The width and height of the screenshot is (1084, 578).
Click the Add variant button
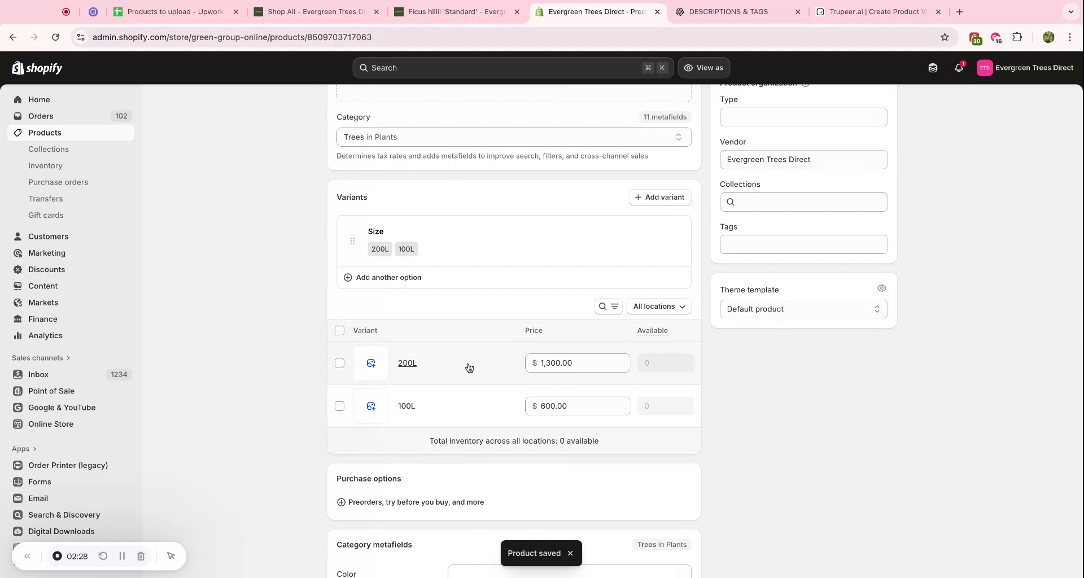[x=659, y=197]
